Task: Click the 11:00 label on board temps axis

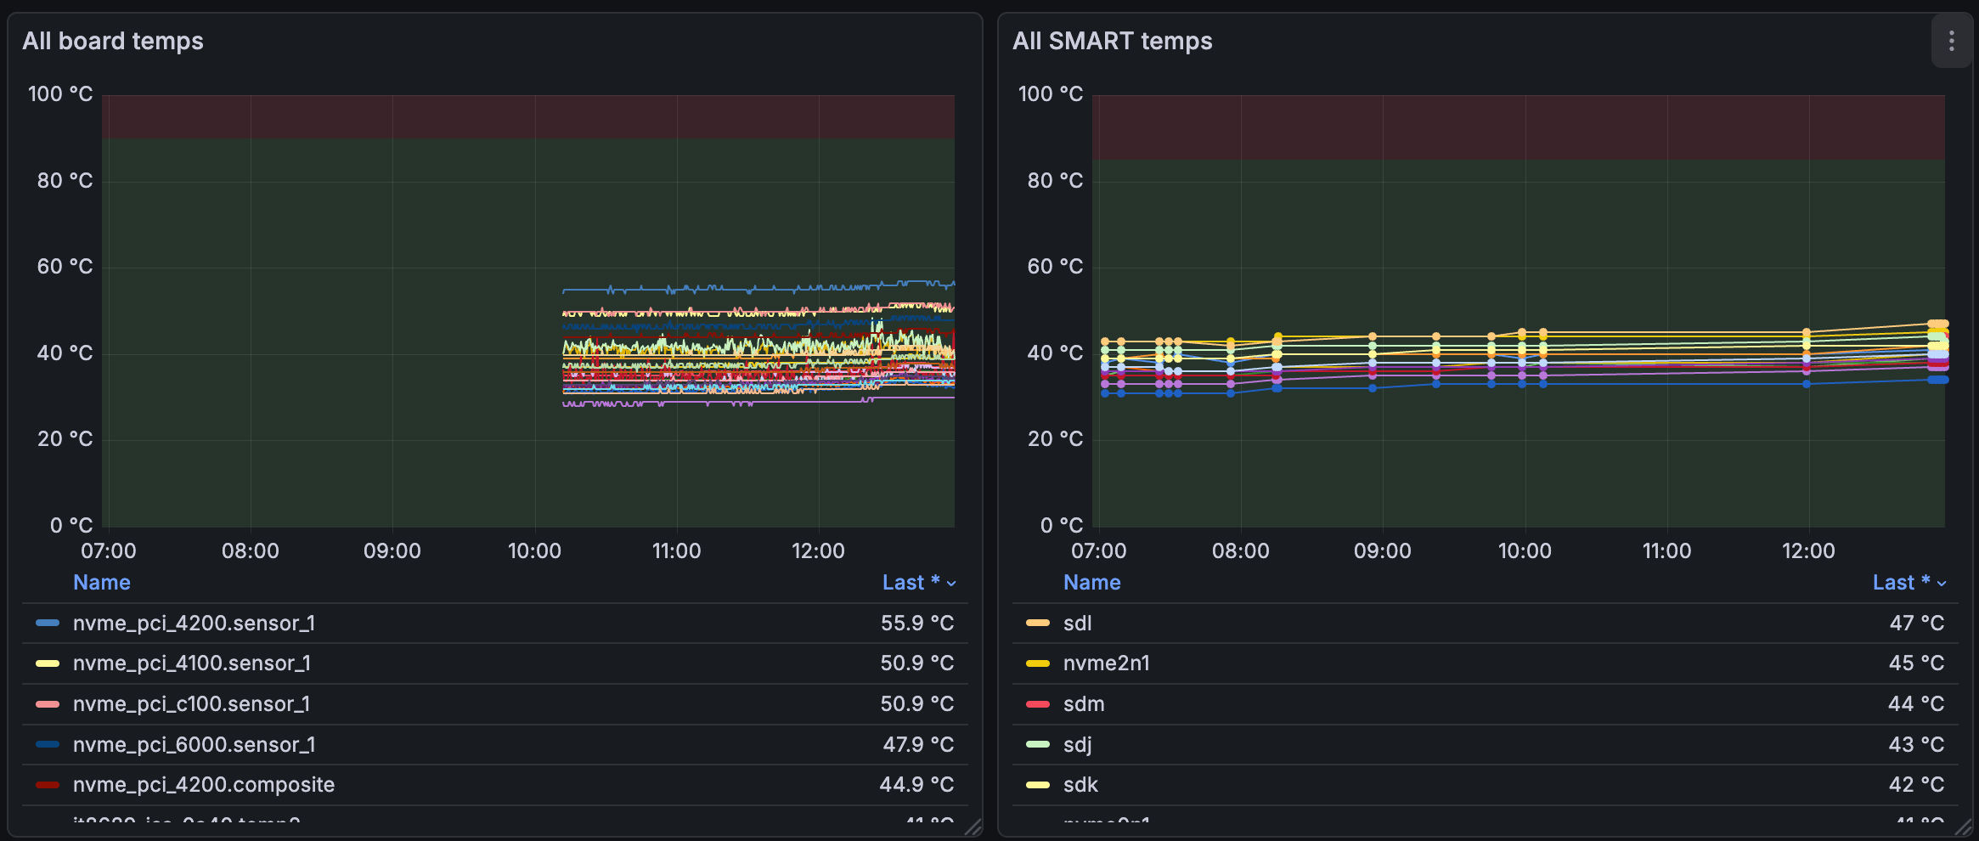Action: tap(676, 551)
